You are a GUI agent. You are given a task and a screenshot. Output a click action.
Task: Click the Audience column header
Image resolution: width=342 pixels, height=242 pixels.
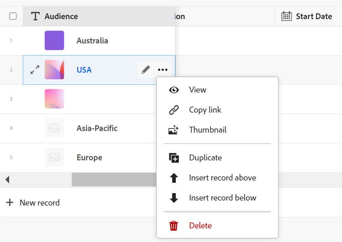[x=61, y=16]
